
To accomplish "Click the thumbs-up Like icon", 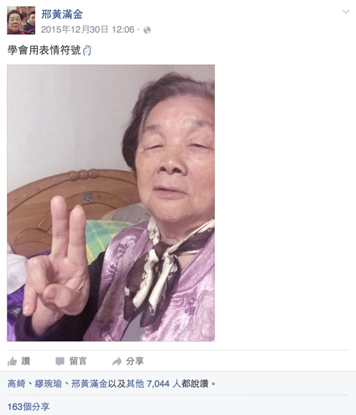I will [x=12, y=361].
